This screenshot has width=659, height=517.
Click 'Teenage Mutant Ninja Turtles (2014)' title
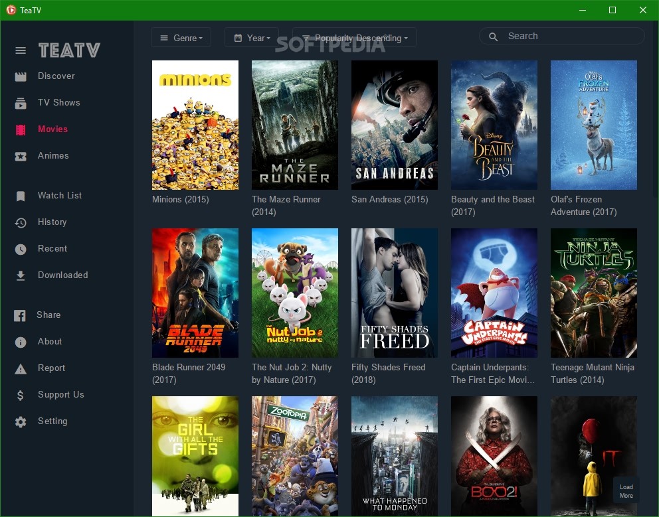point(593,374)
